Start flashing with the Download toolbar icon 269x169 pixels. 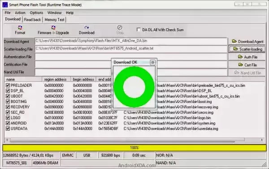[x=87, y=28]
